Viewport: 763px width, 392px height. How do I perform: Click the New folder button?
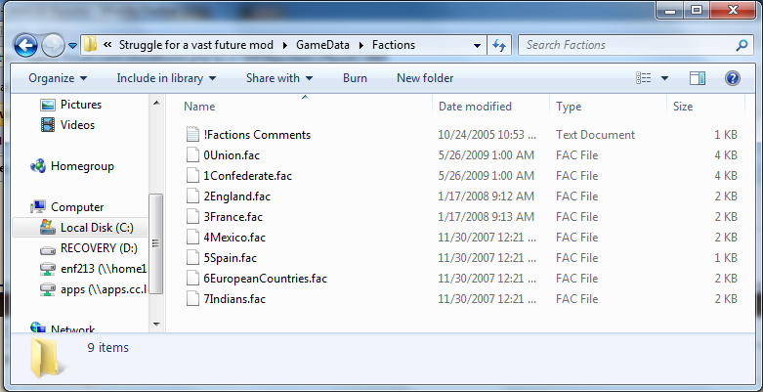pos(425,78)
